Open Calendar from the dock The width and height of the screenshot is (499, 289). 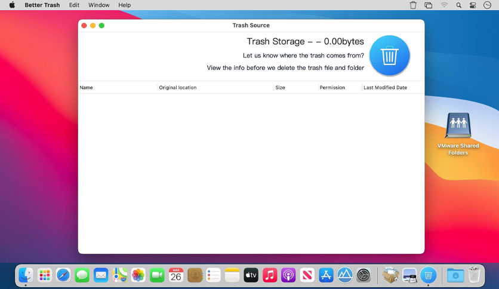[x=176, y=275]
